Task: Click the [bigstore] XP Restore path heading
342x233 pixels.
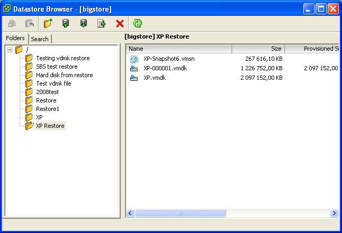Action: (x=157, y=36)
